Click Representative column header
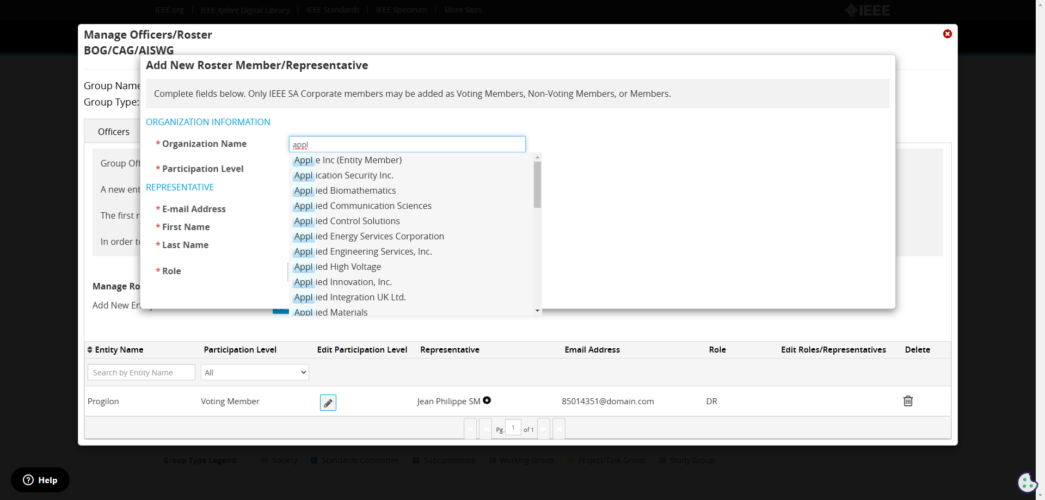This screenshot has height=500, width=1045. pos(450,350)
